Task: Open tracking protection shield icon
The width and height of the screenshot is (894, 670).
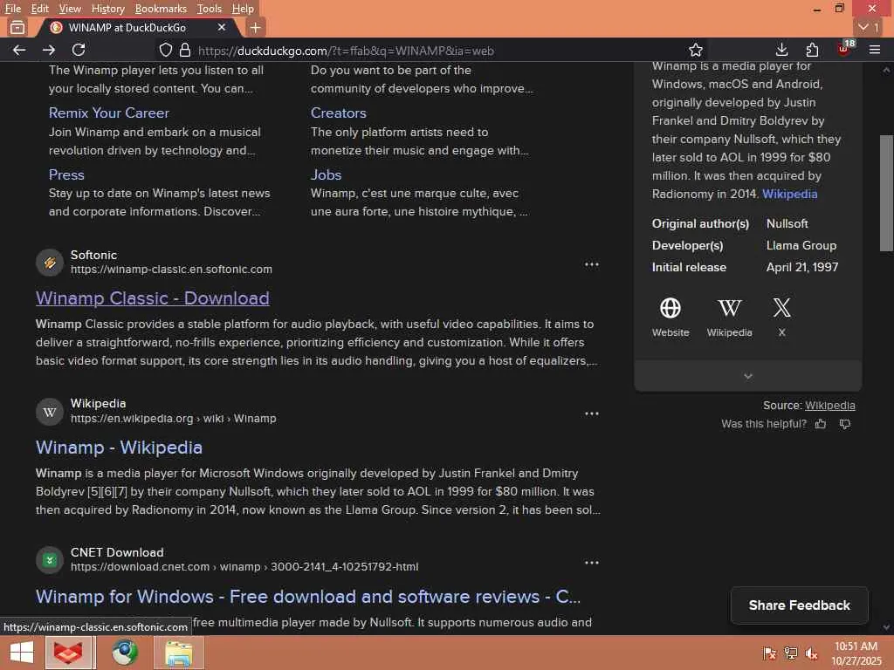Action: [165, 50]
